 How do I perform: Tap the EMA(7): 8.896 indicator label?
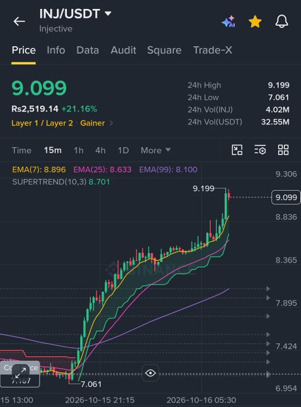tap(39, 169)
